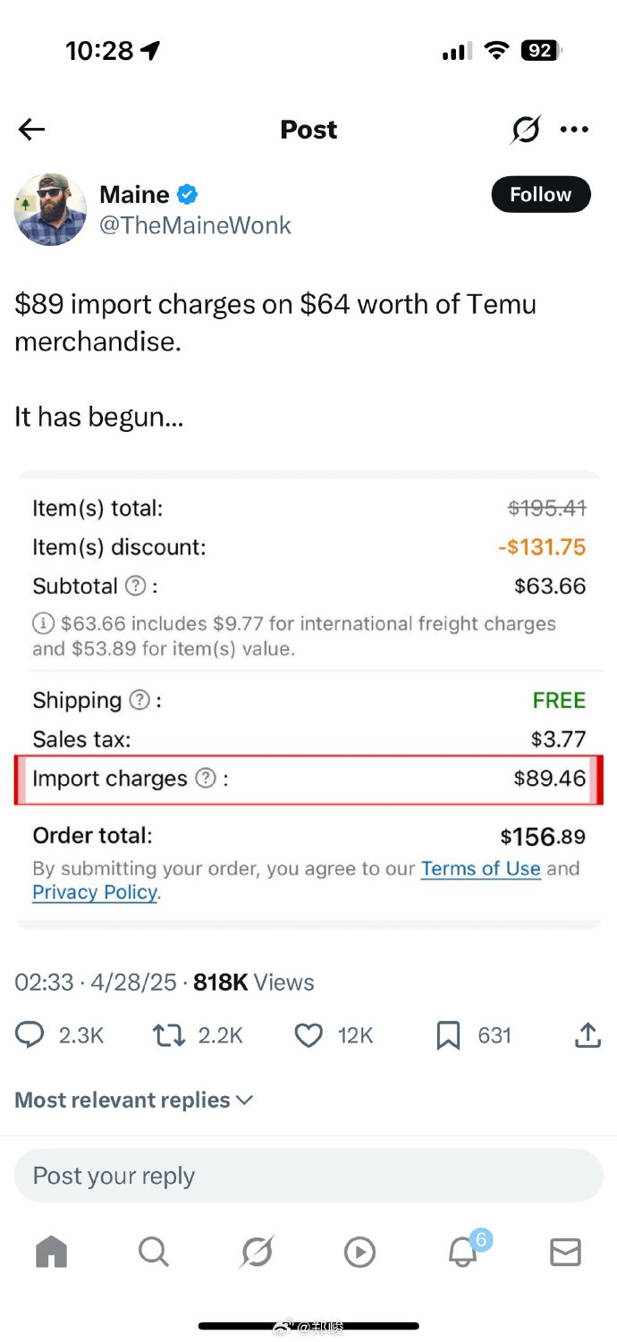Tap the repost arrows icon
This screenshot has width=617, height=1342.
[x=167, y=1035]
